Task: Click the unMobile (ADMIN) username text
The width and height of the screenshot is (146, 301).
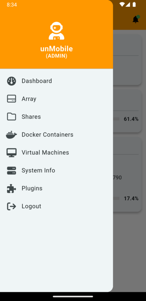Action: 57,52
